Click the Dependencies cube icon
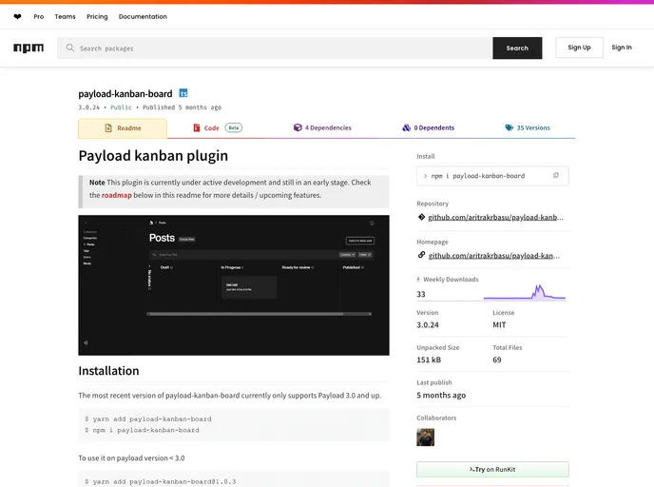654x487 pixels. coord(298,127)
